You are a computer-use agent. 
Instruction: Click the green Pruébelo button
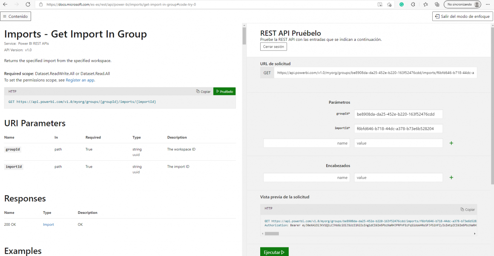pos(224,91)
